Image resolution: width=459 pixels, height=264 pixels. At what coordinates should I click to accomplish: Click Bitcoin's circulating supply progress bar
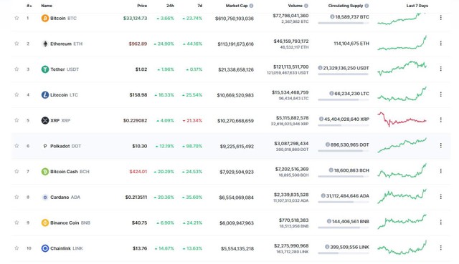(x=344, y=23)
